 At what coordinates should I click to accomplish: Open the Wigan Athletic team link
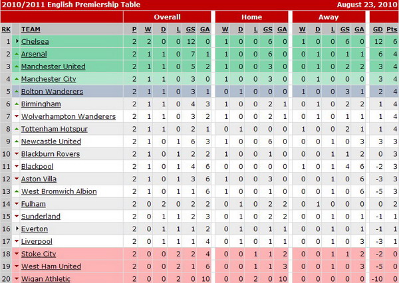[45, 279]
